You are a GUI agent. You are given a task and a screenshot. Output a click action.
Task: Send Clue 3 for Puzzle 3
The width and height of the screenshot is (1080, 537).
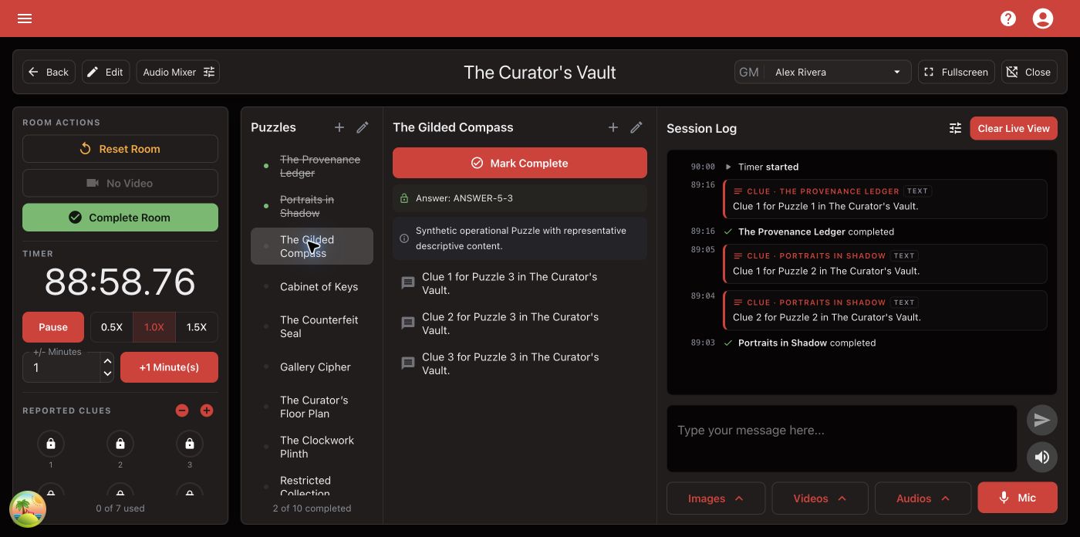point(520,363)
